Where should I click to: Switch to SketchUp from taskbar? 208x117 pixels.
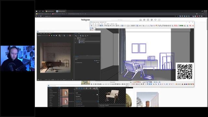pyautogui.click(x=61, y=11)
